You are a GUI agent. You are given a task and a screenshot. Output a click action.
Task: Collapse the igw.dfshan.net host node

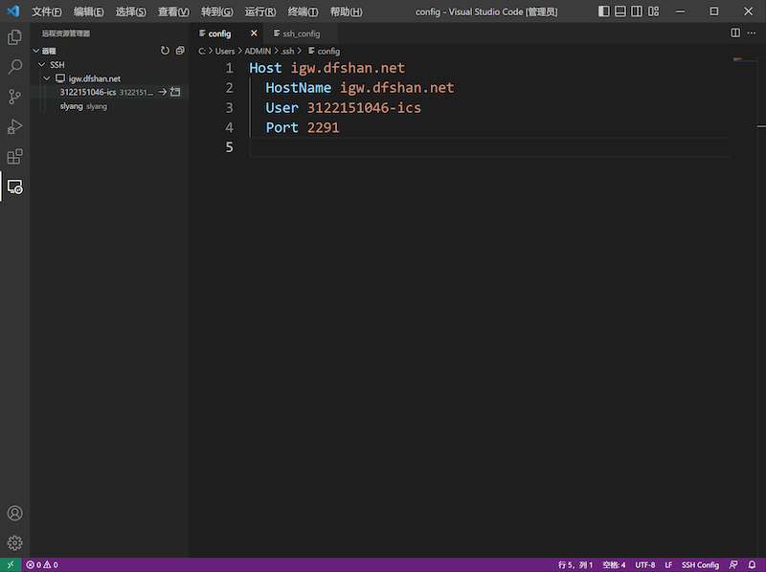[x=48, y=78]
